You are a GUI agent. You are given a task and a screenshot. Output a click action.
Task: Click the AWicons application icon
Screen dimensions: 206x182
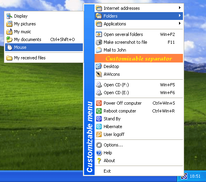pos(99,74)
